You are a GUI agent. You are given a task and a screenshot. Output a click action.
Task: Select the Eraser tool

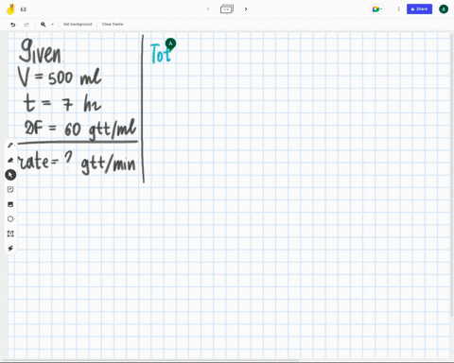pyautogui.click(x=10, y=160)
